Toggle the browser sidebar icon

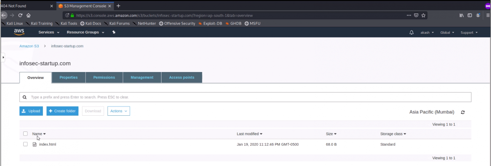tap(470, 15)
